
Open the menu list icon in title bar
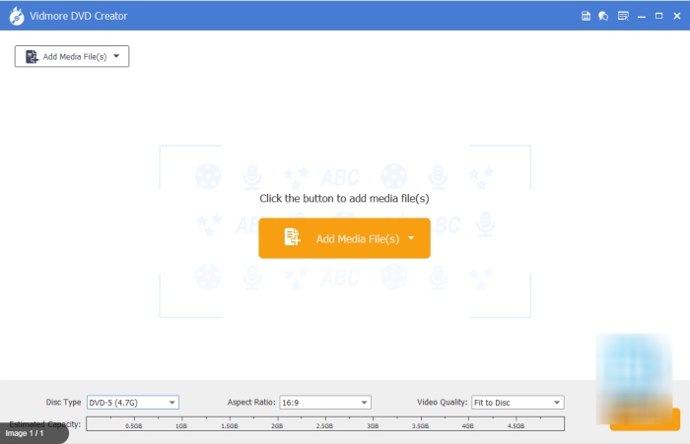[622, 16]
